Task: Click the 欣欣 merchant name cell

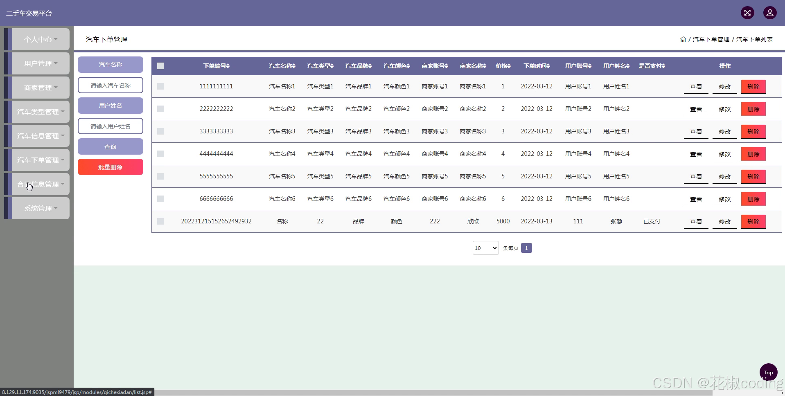Action: pos(473,221)
